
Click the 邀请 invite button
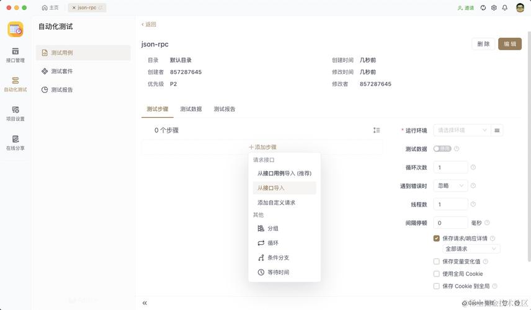point(466,8)
